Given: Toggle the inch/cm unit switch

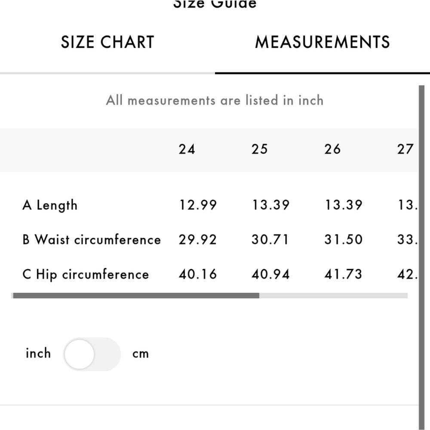Looking at the screenshot, I should click(92, 354).
